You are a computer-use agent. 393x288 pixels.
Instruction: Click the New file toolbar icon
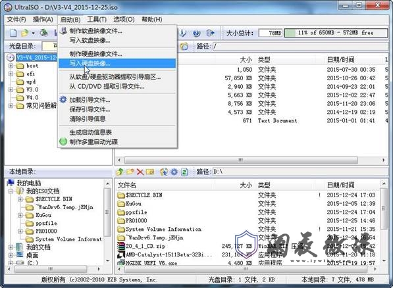(x=13, y=33)
